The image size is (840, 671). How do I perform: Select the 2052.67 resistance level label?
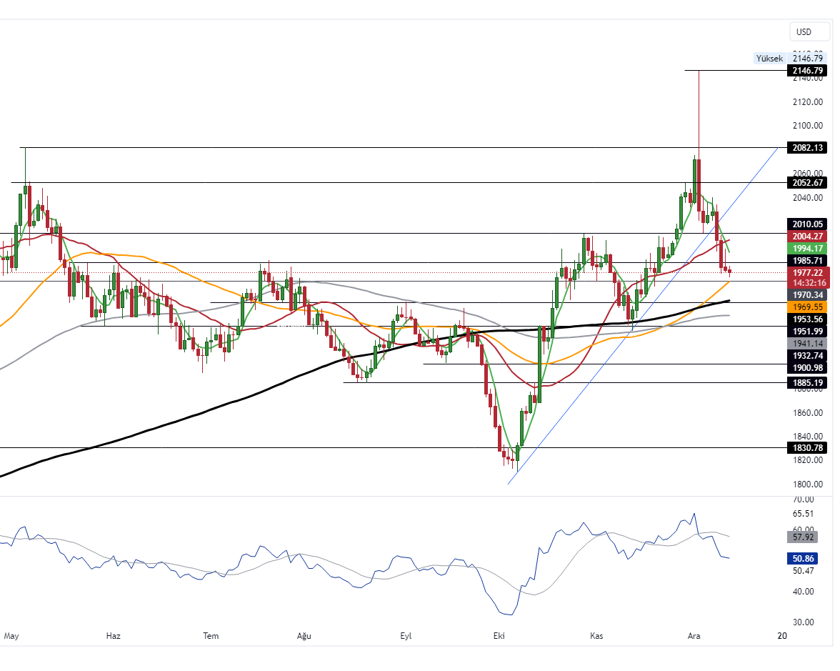tap(807, 182)
